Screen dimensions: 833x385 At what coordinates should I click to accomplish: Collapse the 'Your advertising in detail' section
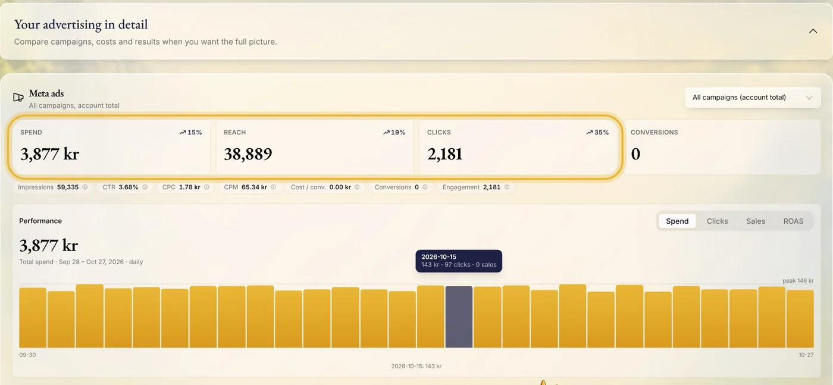pyautogui.click(x=813, y=31)
